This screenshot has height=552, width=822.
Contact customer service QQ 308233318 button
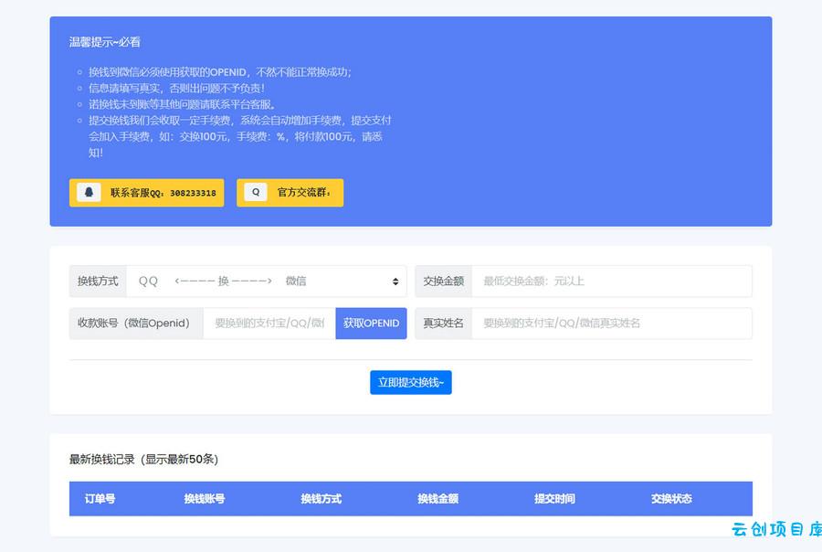pos(146,193)
